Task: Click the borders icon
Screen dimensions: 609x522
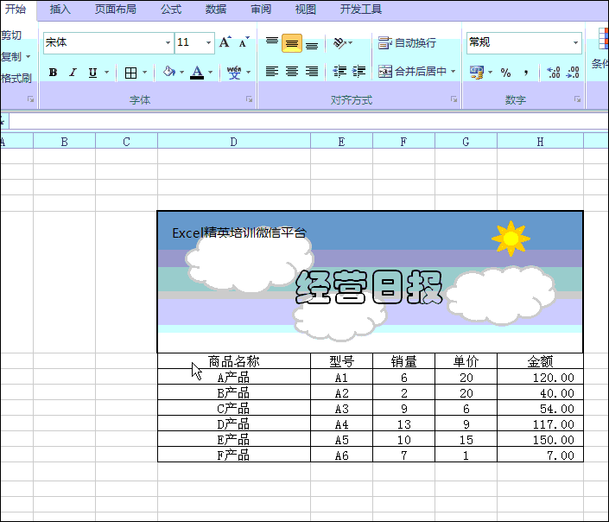Action: [x=131, y=73]
